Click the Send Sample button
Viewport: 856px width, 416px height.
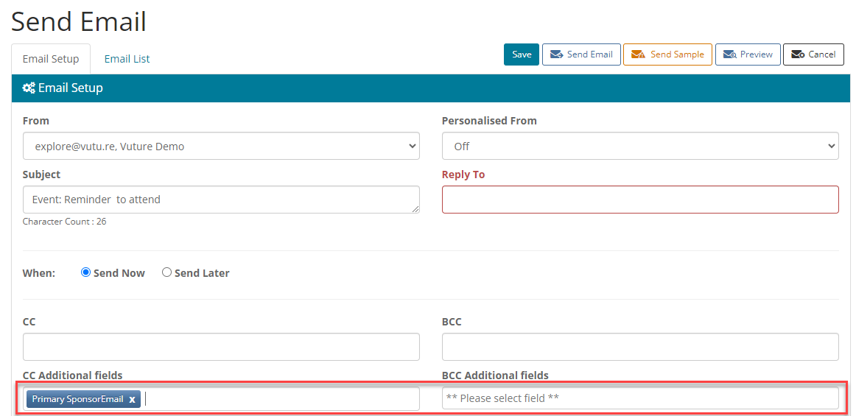(667, 54)
